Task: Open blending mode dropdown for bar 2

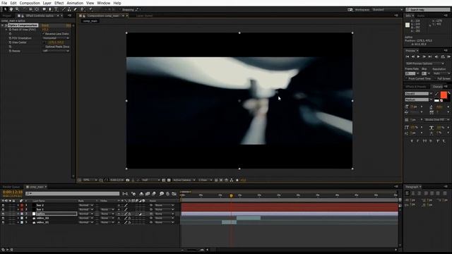Action: point(86,205)
